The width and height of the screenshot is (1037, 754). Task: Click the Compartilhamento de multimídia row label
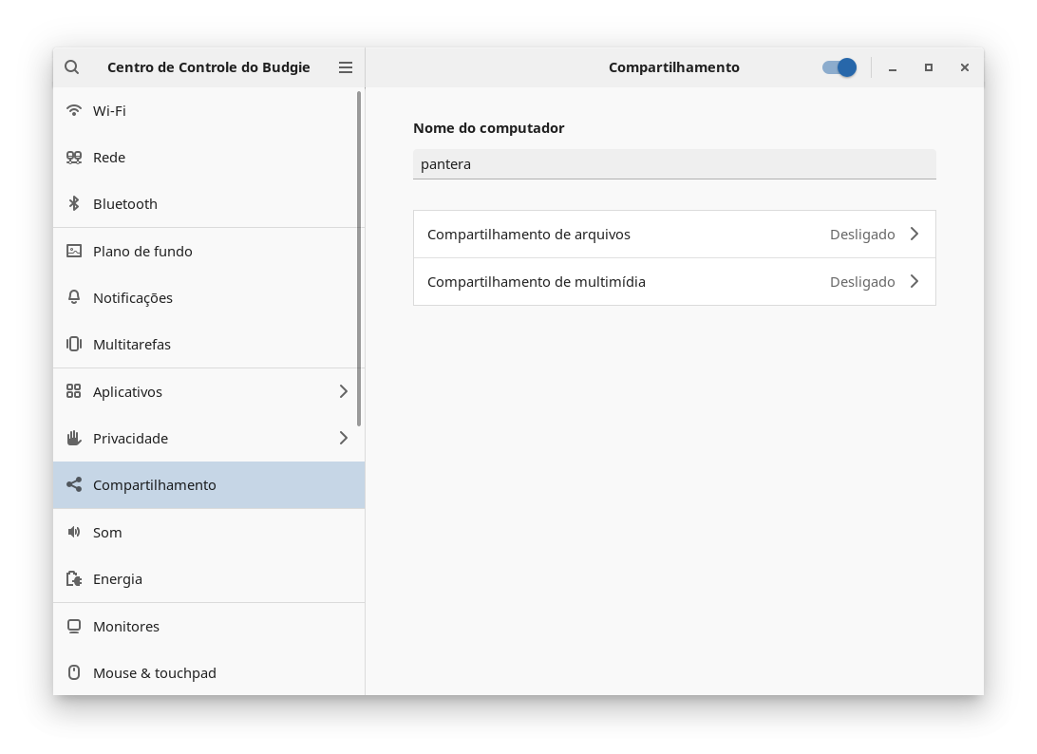click(x=537, y=281)
